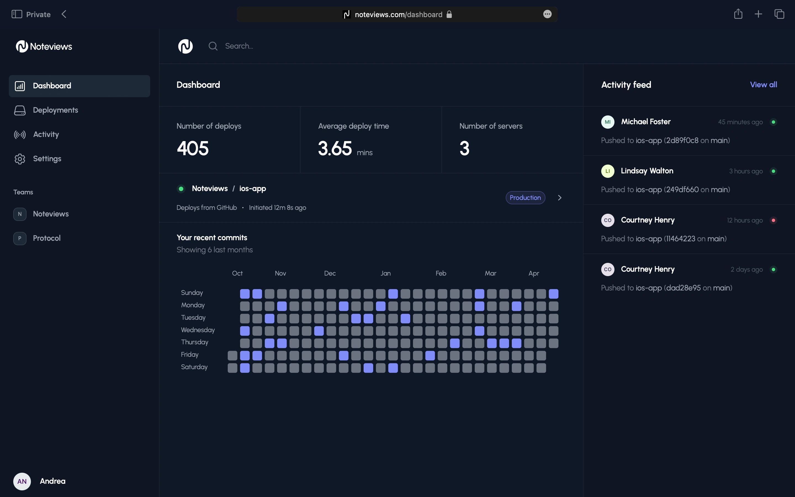Image resolution: width=795 pixels, height=497 pixels.
Task: Click the Dashboard bar-chart icon in sidebar
Action: (20, 86)
